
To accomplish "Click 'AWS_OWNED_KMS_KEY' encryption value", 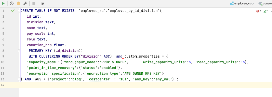I will (143, 73).
